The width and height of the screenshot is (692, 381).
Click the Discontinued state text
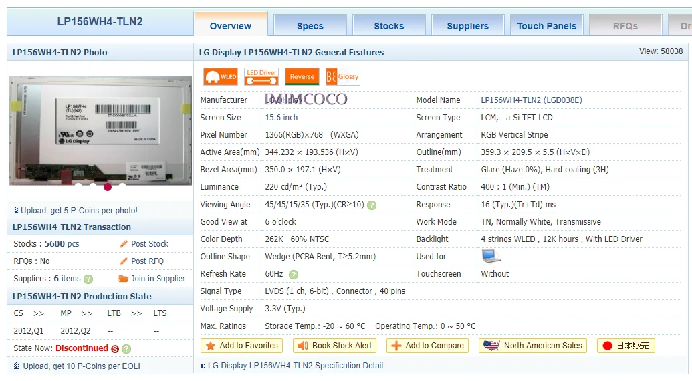tap(82, 348)
